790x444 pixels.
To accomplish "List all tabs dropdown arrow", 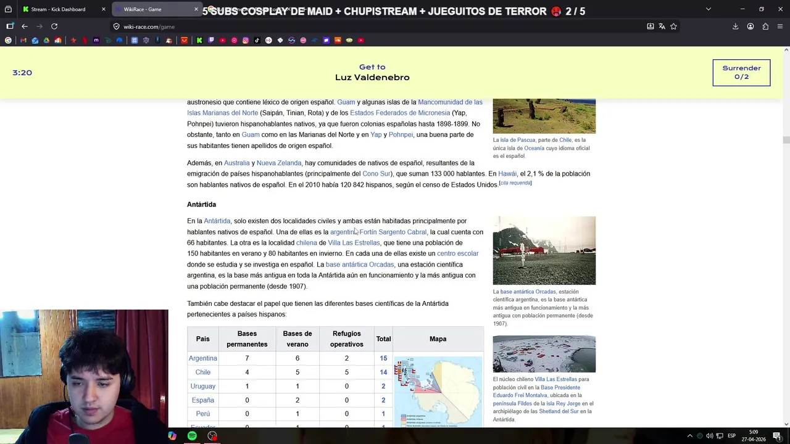I will pos(708,9).
